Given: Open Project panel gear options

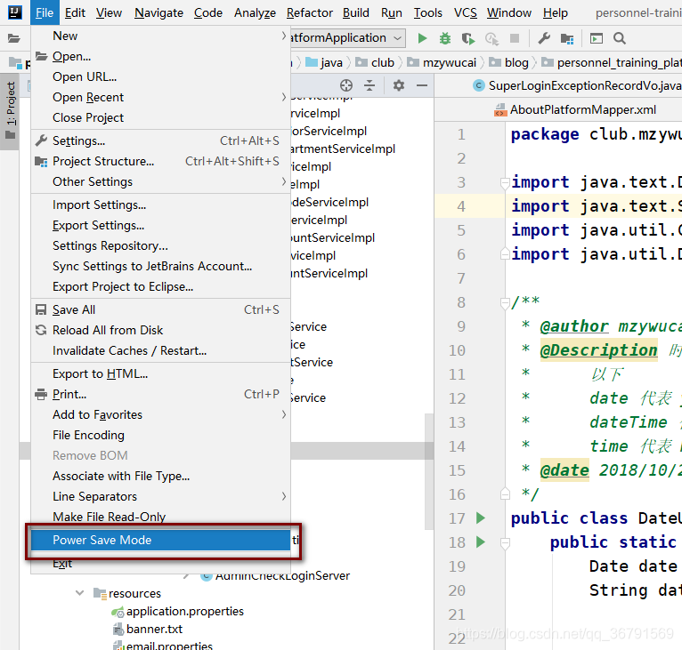Looking at the screenshot, I should click(398, 85).
